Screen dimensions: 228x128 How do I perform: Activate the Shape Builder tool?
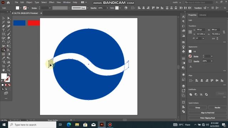click(x=4, y=50)
